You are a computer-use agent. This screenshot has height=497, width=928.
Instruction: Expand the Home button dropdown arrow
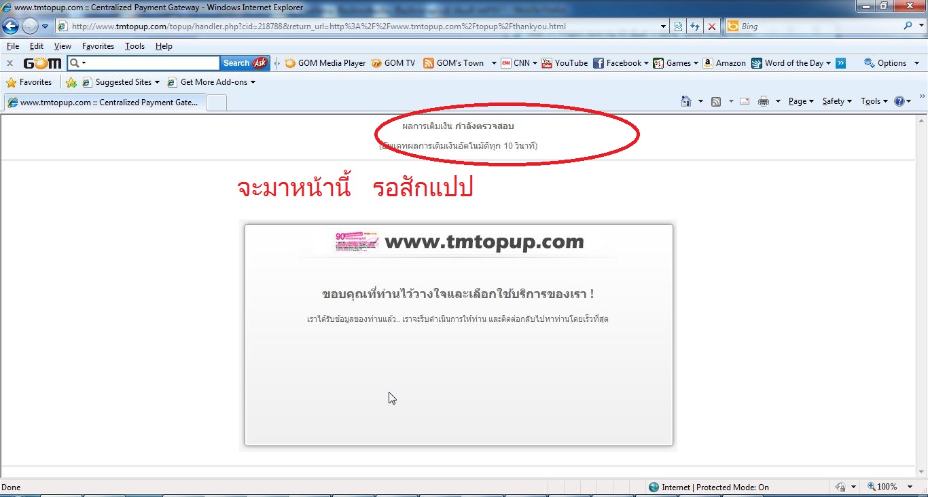point(700,101)
